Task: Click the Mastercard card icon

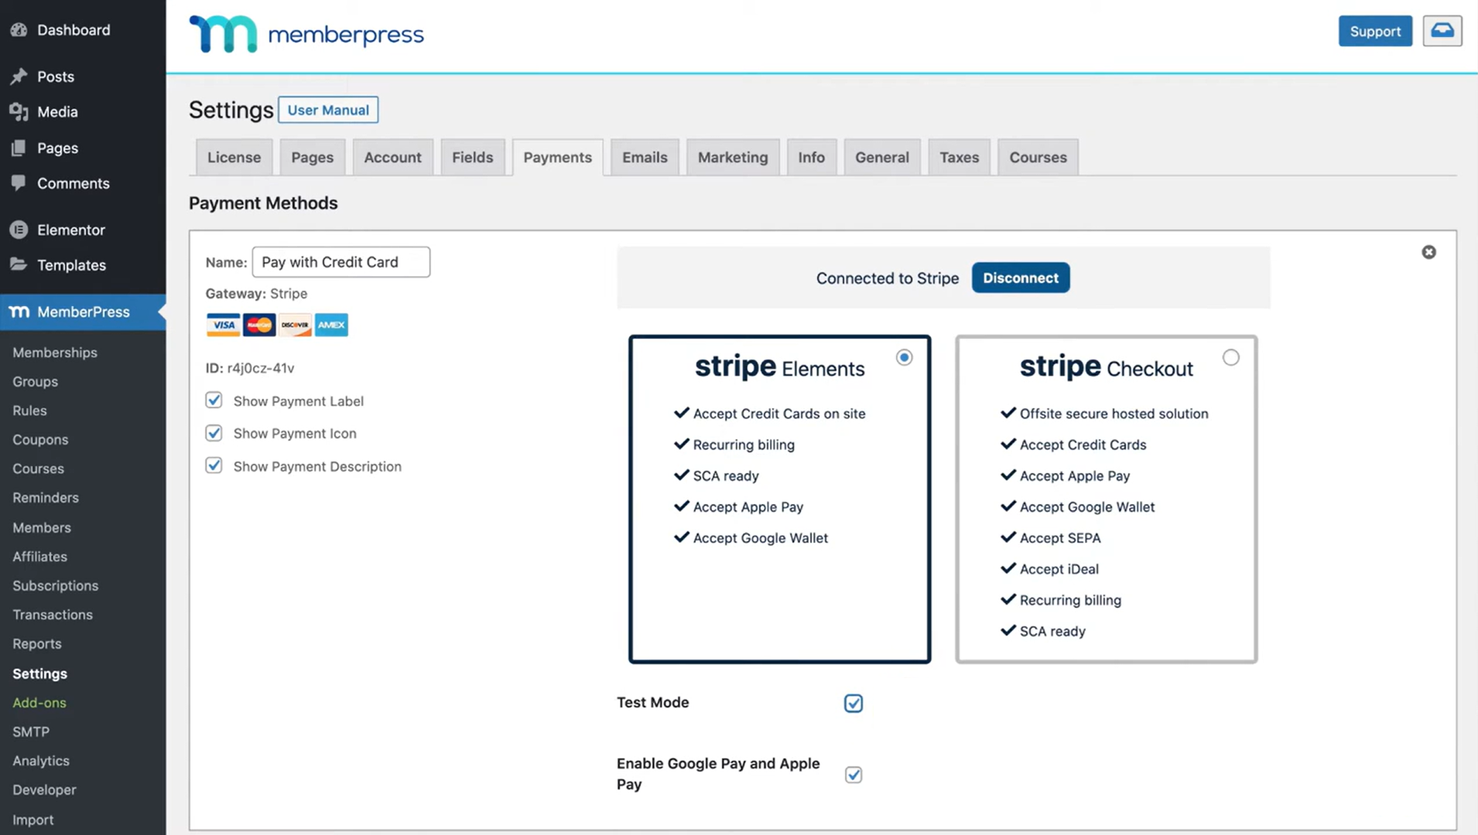Action: (259, 325)
